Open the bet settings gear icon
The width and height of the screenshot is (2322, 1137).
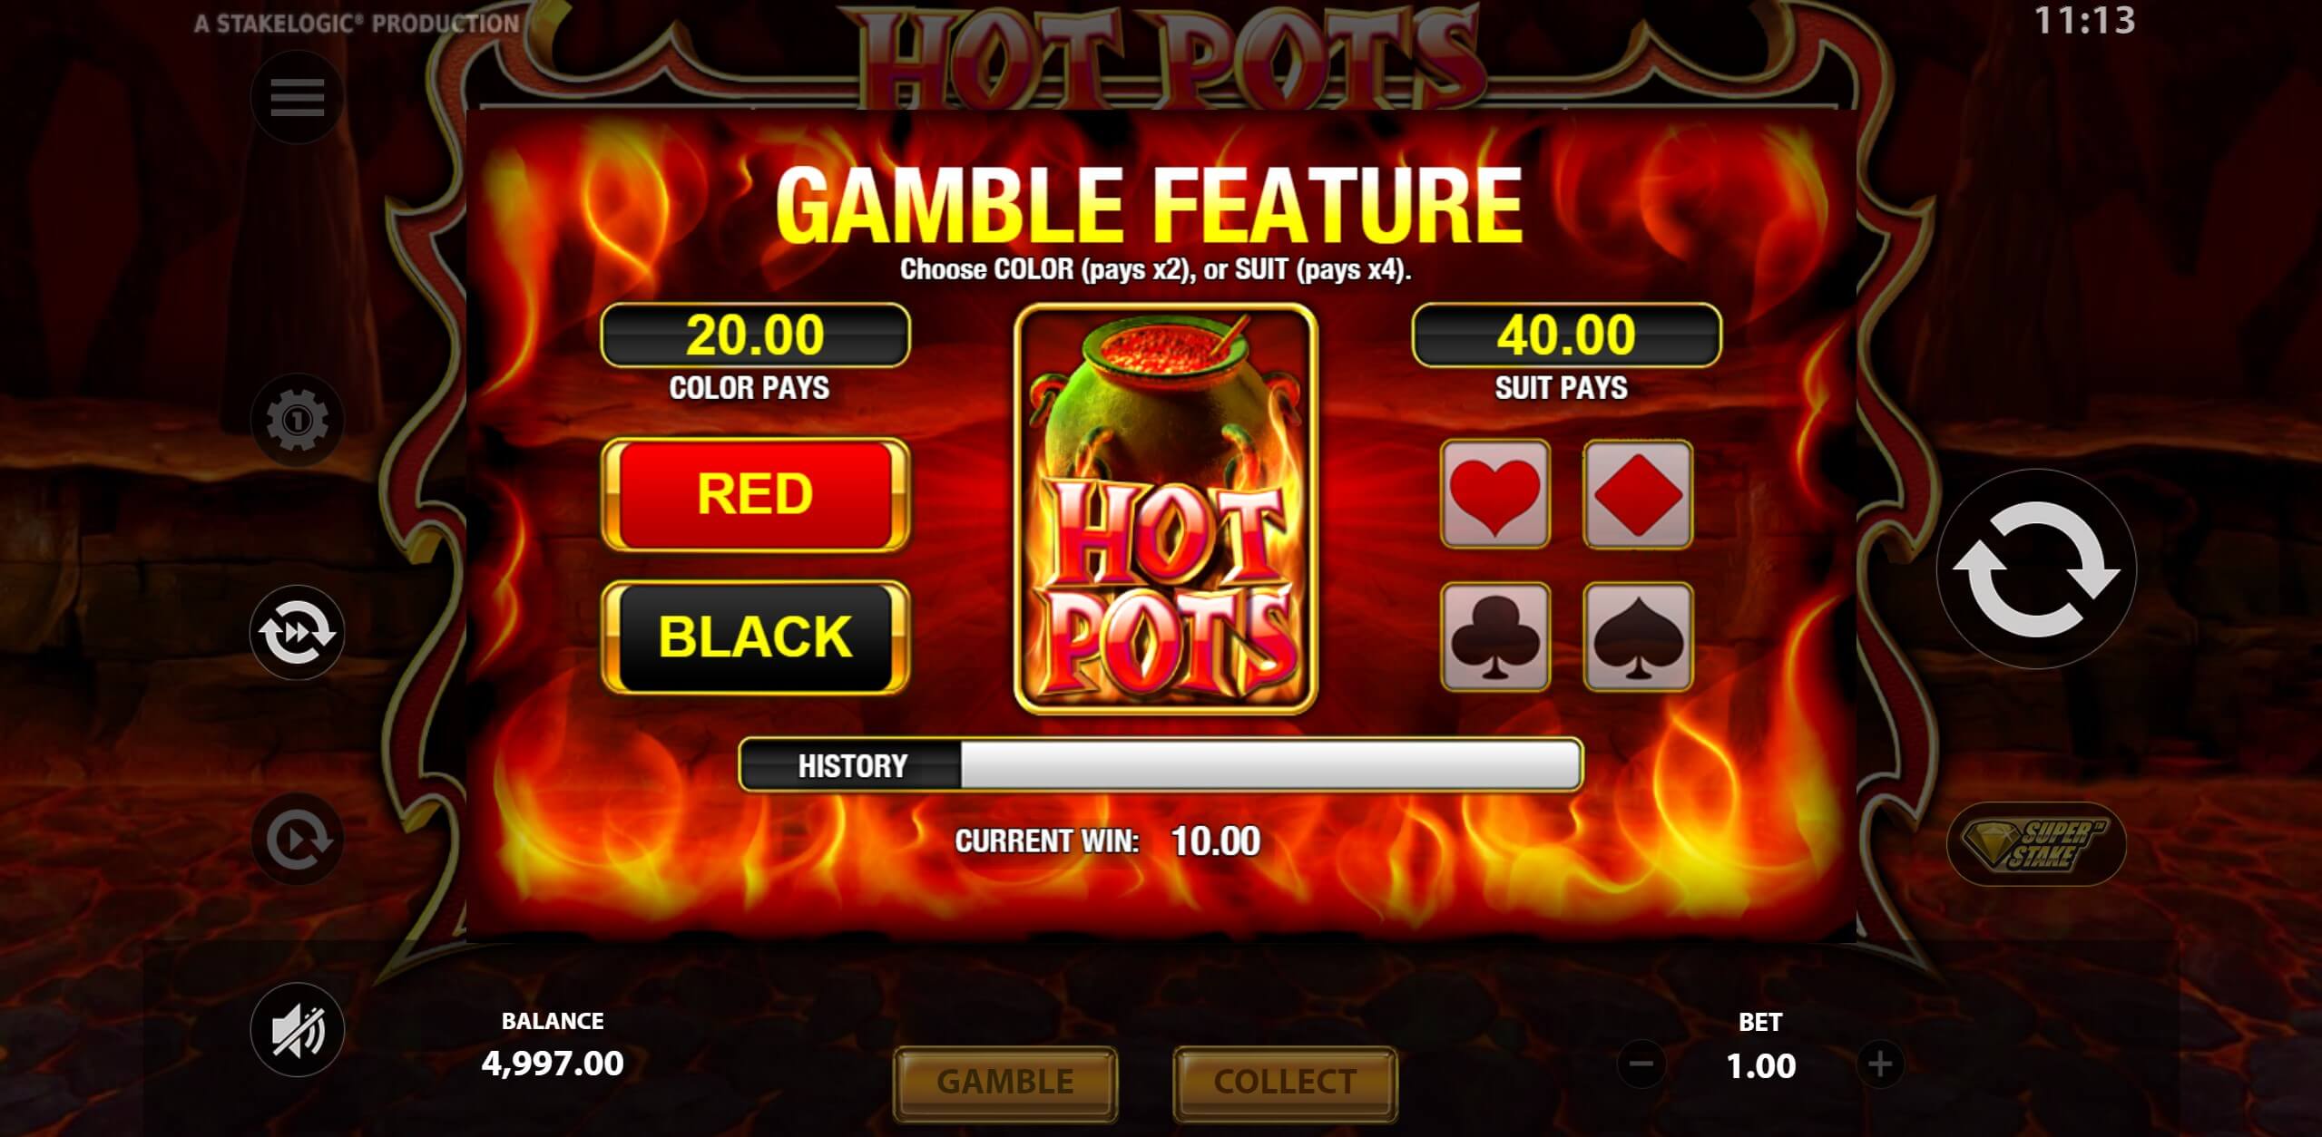click(x=297, y=420)
